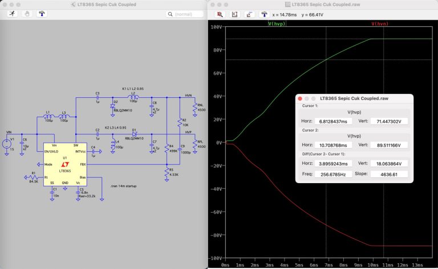Open control panel hammer in schematic window
The width and height of the screenshot is (438, 269).
click(42, 14)
